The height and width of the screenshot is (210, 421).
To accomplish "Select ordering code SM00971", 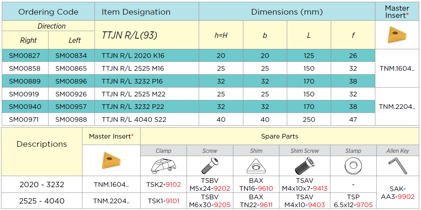I will point(24,119).
